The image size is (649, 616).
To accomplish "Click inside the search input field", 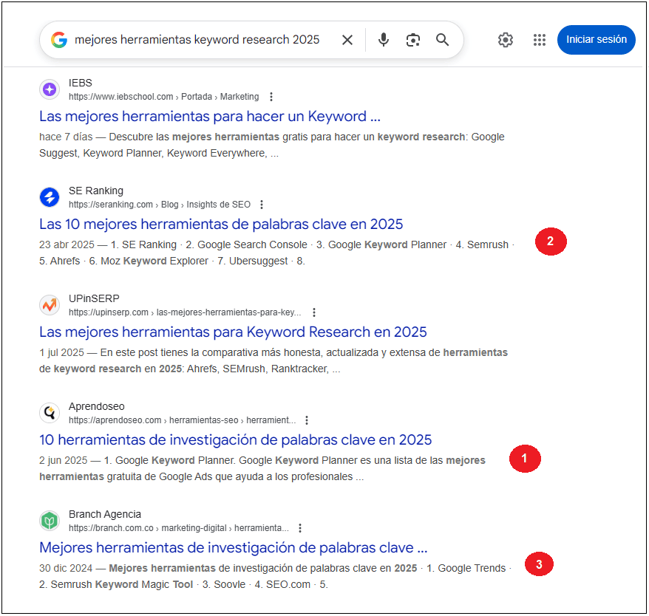I will pos(207,40).
